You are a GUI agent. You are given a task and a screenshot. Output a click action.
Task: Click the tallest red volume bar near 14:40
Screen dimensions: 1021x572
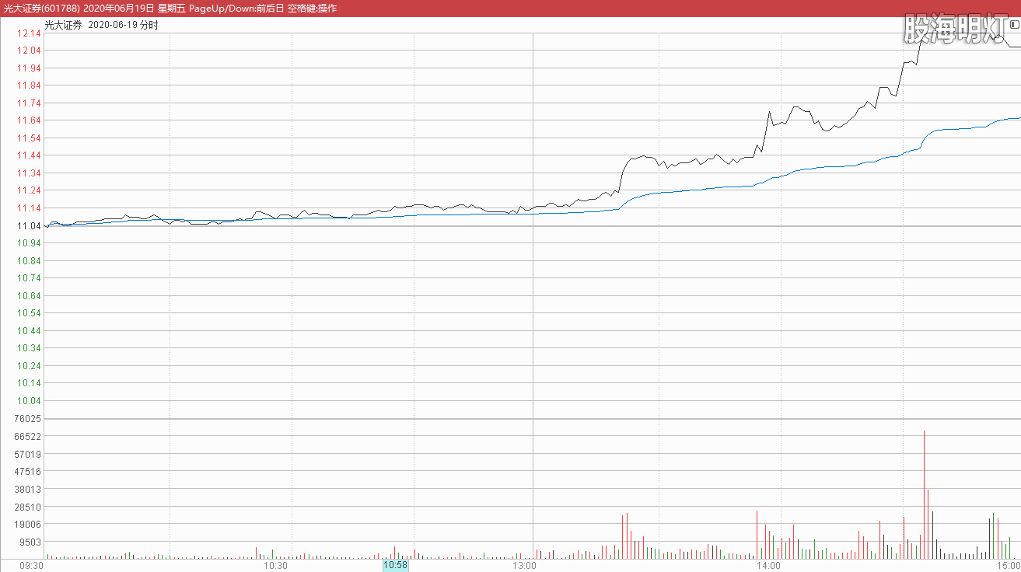coord(924,494)
